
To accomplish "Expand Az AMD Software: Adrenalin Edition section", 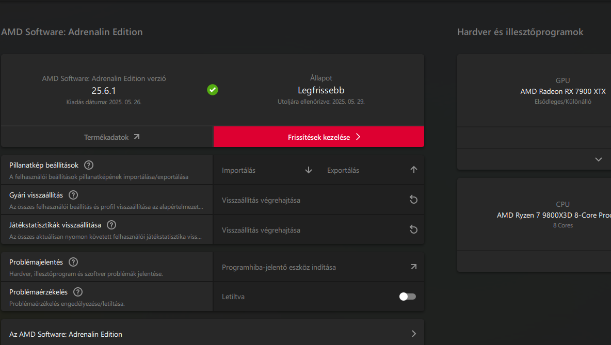I will point(213,334).
